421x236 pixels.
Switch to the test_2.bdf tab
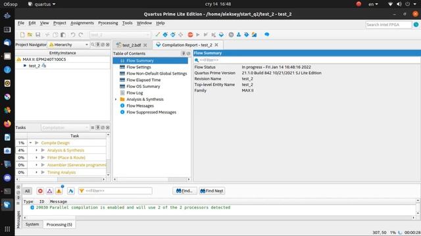point(132,45)
